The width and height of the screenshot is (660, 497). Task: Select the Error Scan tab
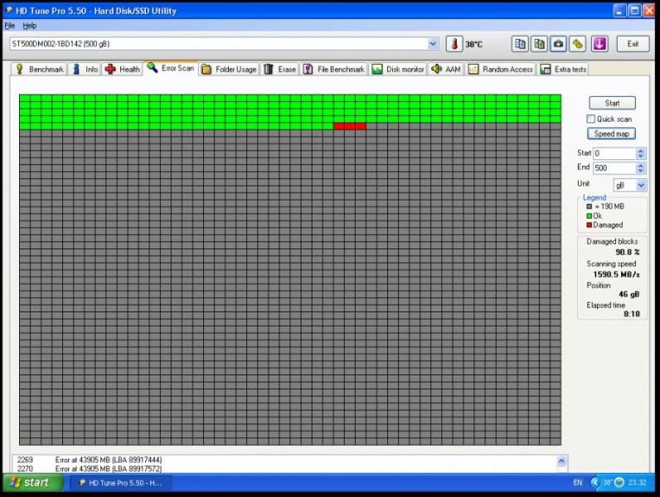click(171, 68)
